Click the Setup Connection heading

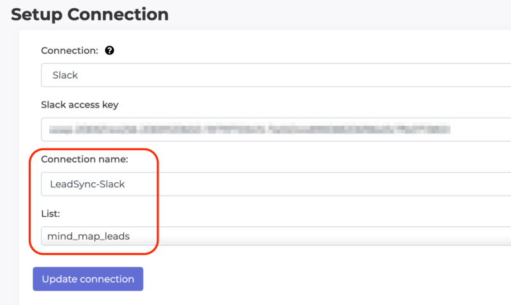pyautogui.click(x=90, y=14)
